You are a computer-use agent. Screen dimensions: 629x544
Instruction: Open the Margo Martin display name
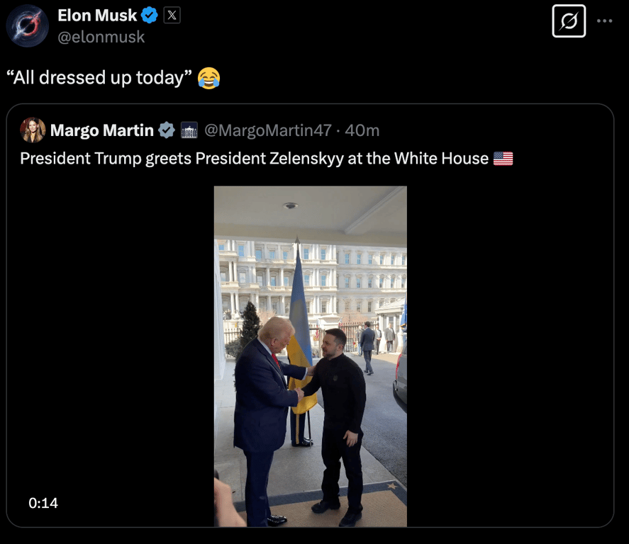click(x=102, y=130)
